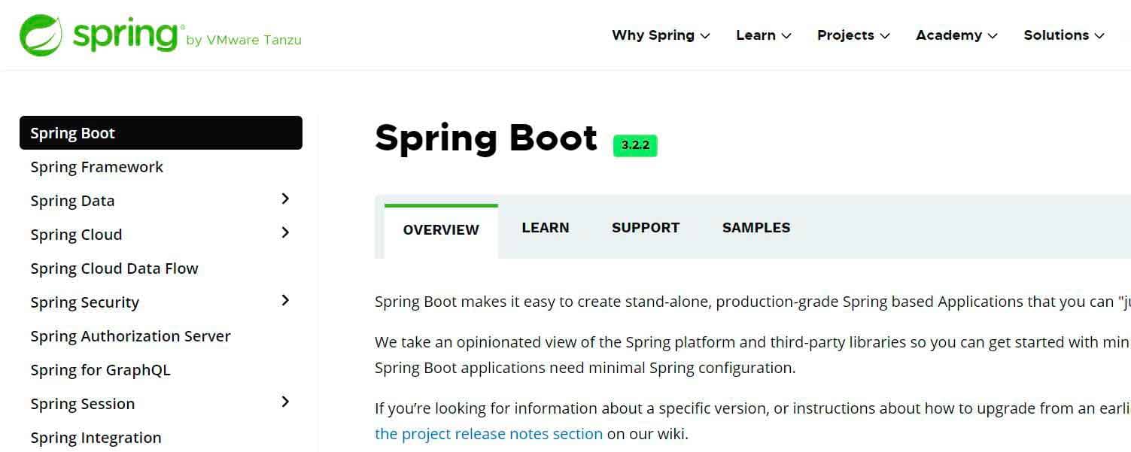Image resolution: width=1131 pixels, height=452 pixels.
Task: Open Spring Cloud Data Flow
Action: (114, 268)
